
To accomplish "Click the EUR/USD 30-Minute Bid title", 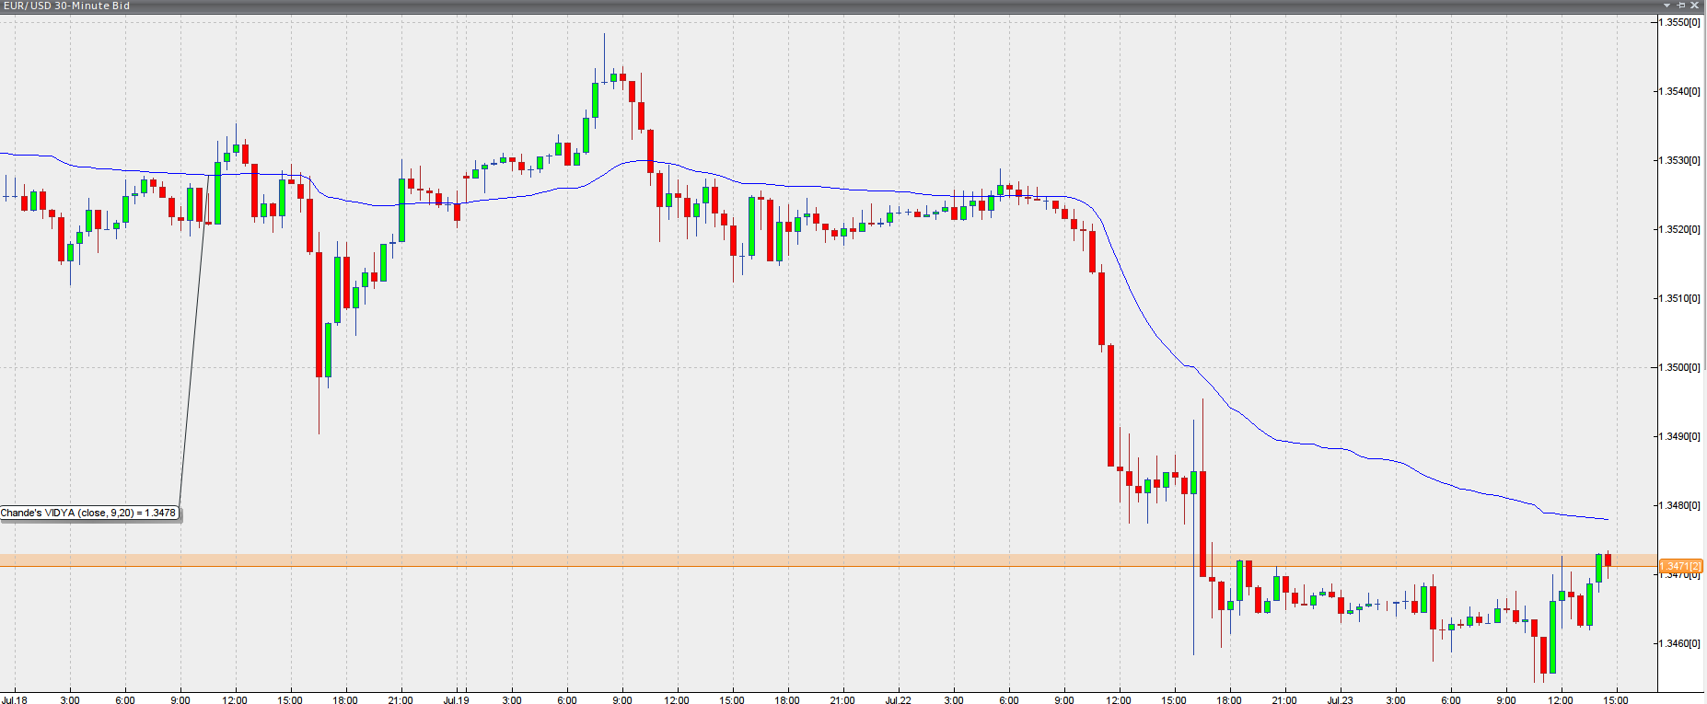I will tap(66, 6).
